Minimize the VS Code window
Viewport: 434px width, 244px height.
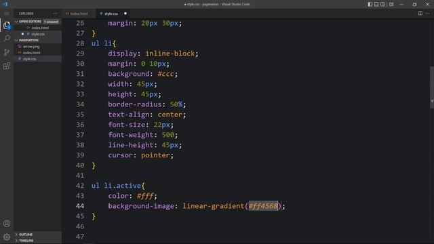click(x=402, y=4)
